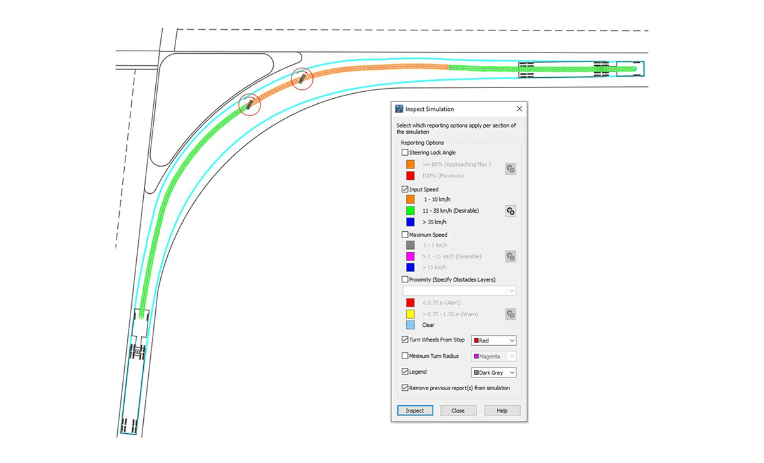Click the upper red-circled wheel turn marker
Viewport: 764px width, 463px height.
(302, 79)
